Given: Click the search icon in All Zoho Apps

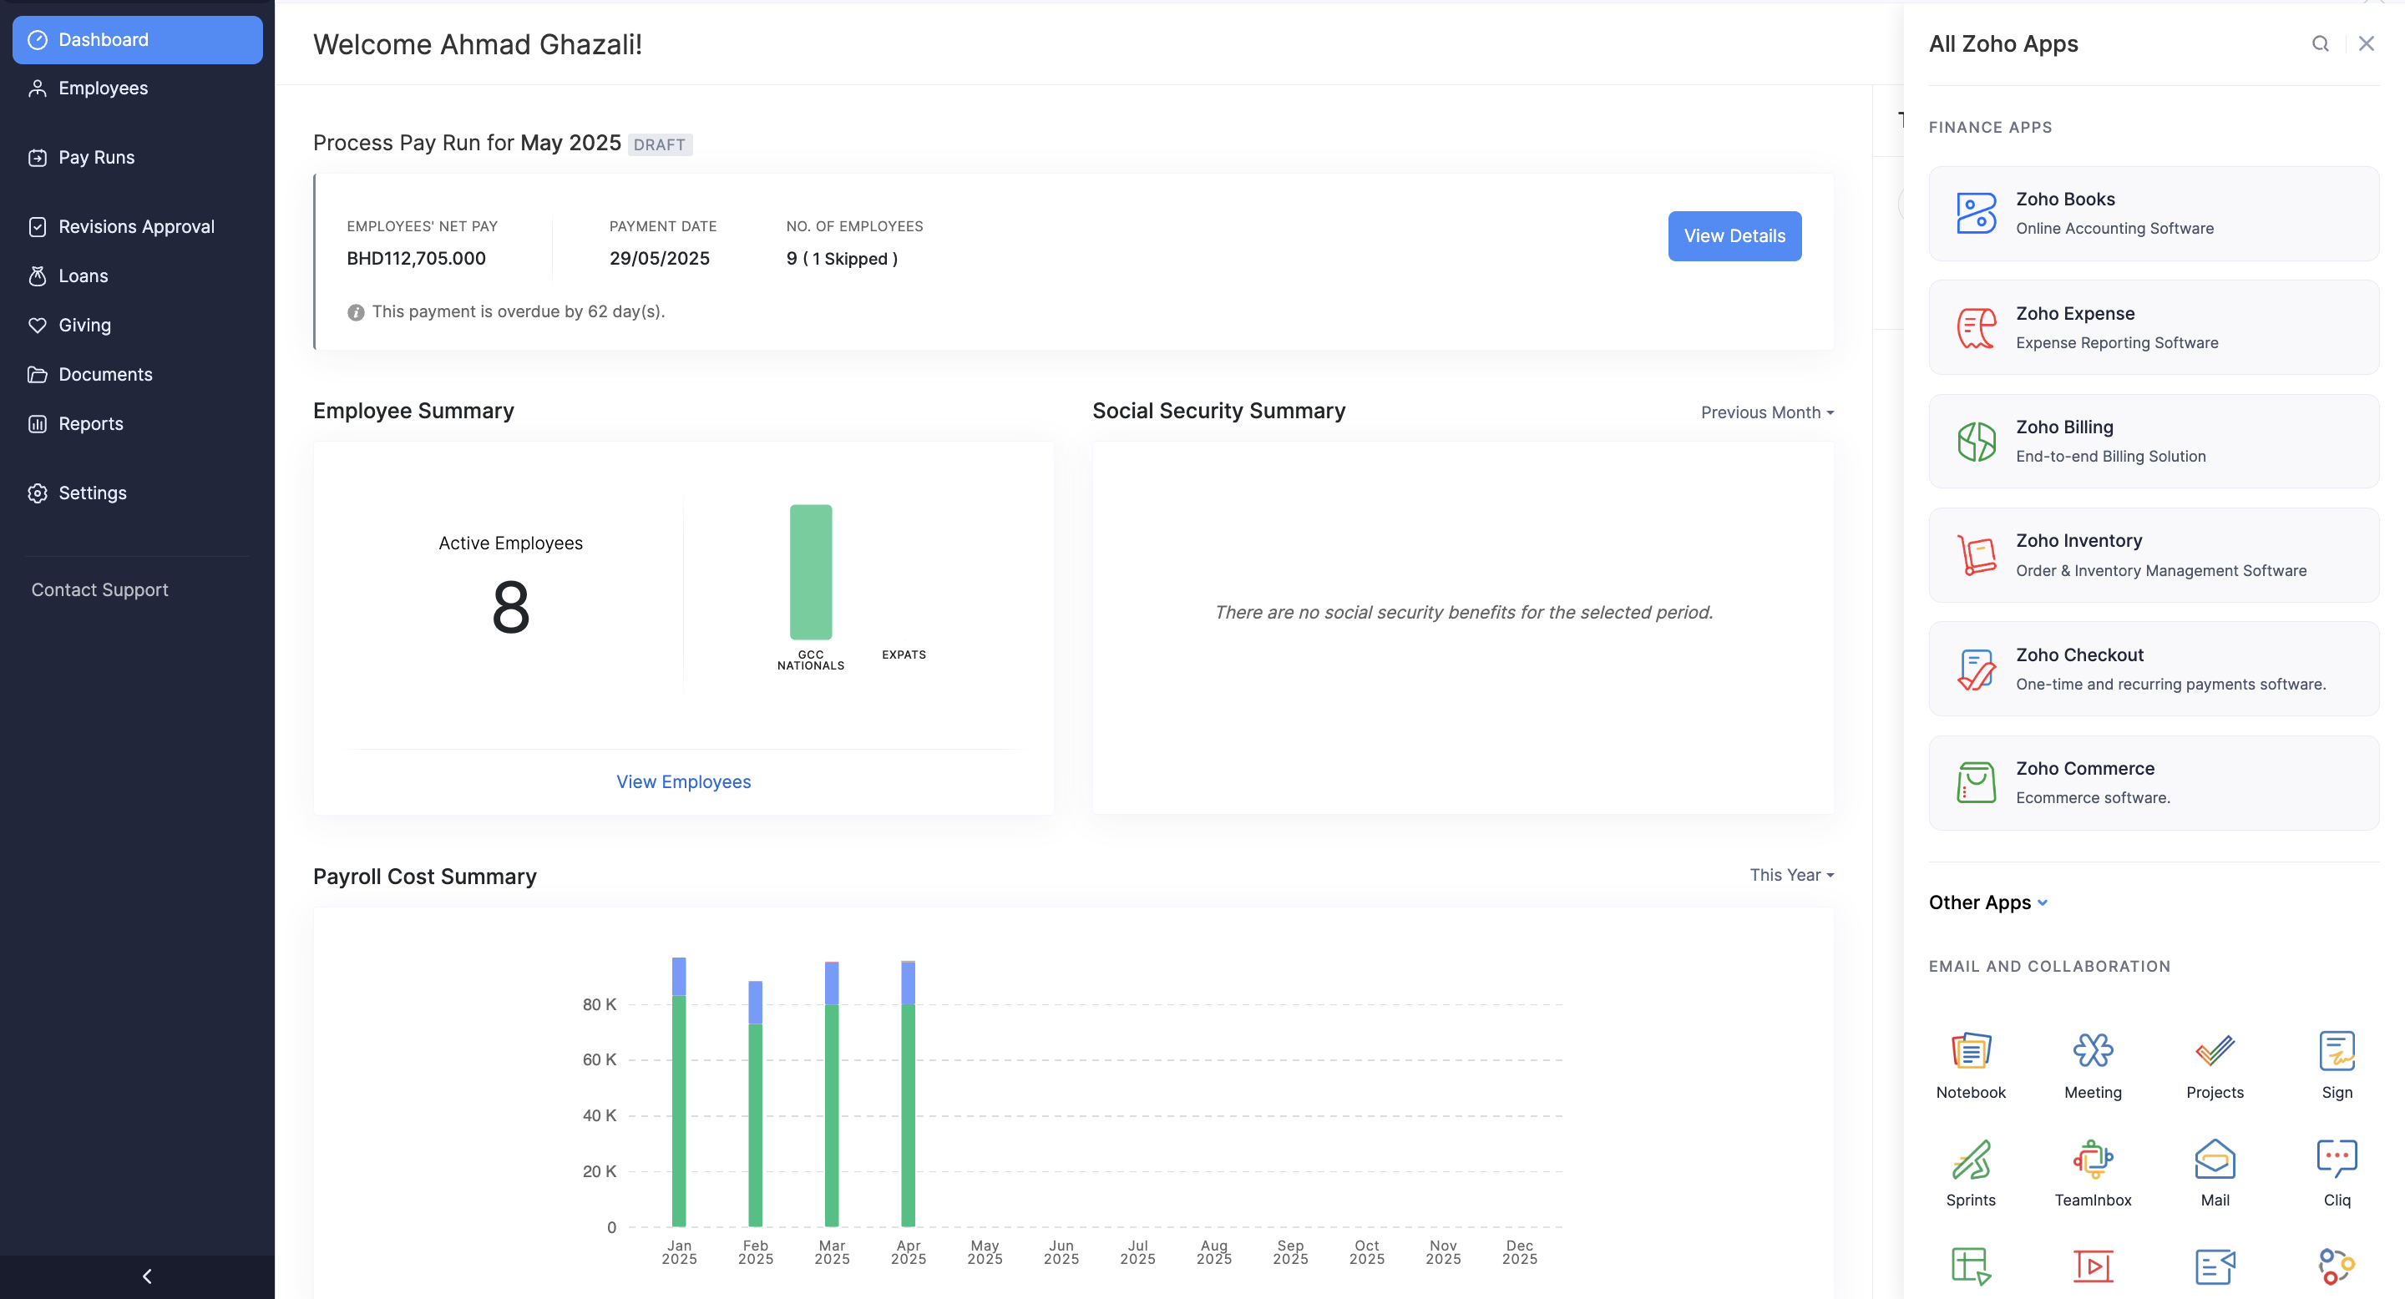Looking at the screenshot, I should 2319,44.
